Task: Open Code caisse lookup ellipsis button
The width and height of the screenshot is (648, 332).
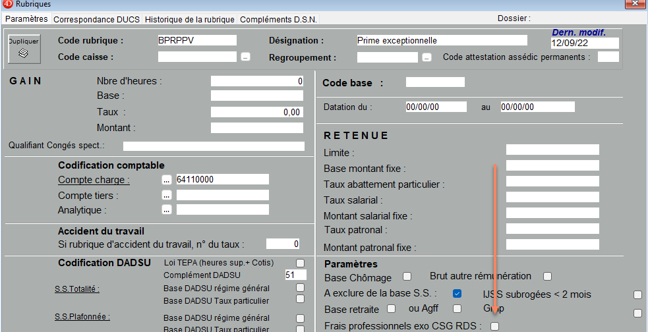Action: 245,57
